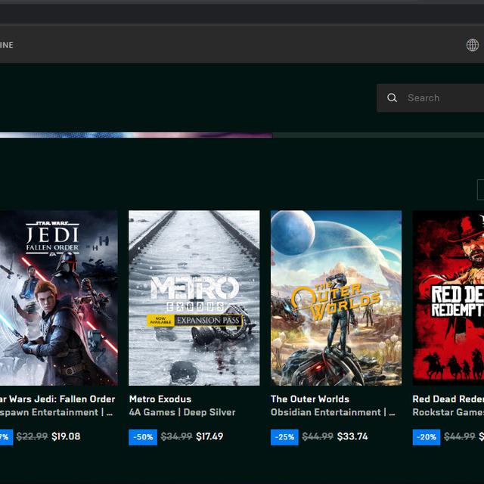Viewport: 484px width, 484px height.
Task: Click the $17.49 sale price
Action: pos(209,436)
